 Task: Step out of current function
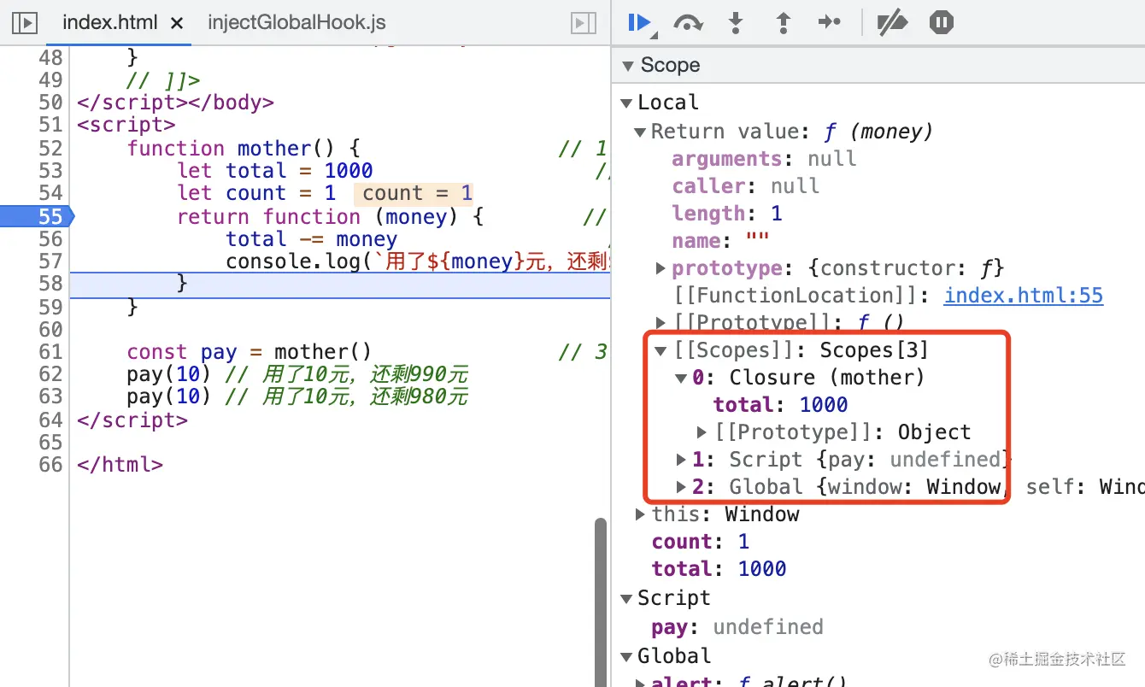(783, 23)
